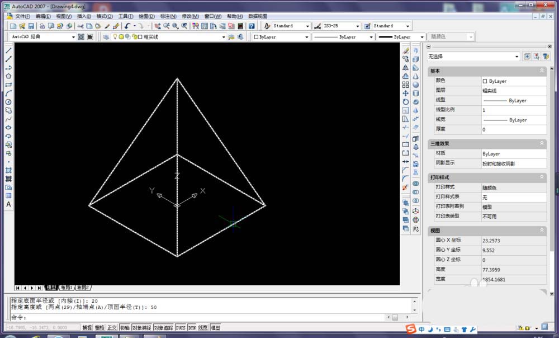Select the Polygon drawing tool

(x=8, y=76)
